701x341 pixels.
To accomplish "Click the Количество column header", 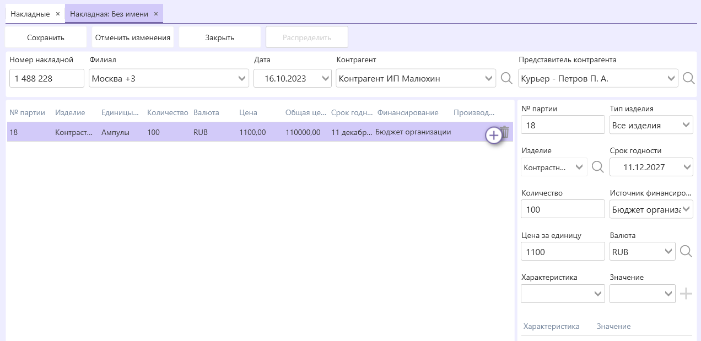I will [x=168, y=112].
